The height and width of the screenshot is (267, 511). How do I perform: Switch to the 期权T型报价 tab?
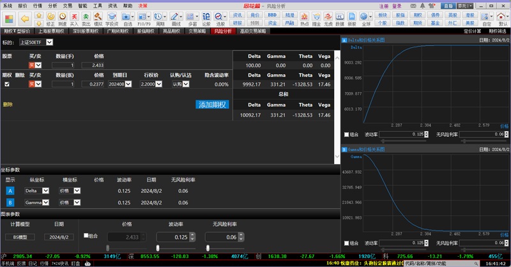17,30
